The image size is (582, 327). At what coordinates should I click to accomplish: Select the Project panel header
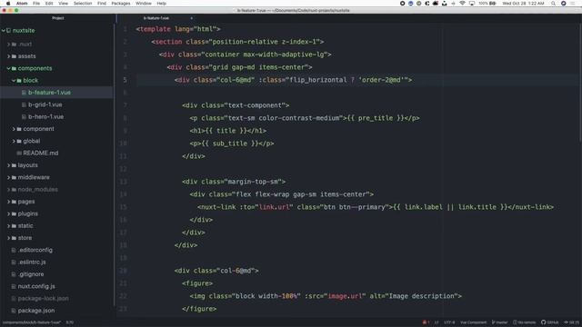(58, 18)
